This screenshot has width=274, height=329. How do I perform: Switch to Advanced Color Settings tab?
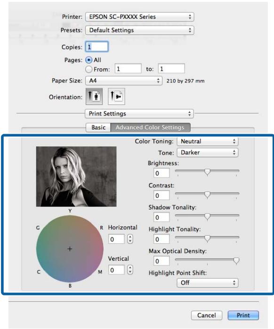tap(150, 128)
